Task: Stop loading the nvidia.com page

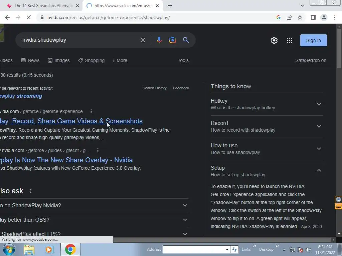Action: point(29,17)
